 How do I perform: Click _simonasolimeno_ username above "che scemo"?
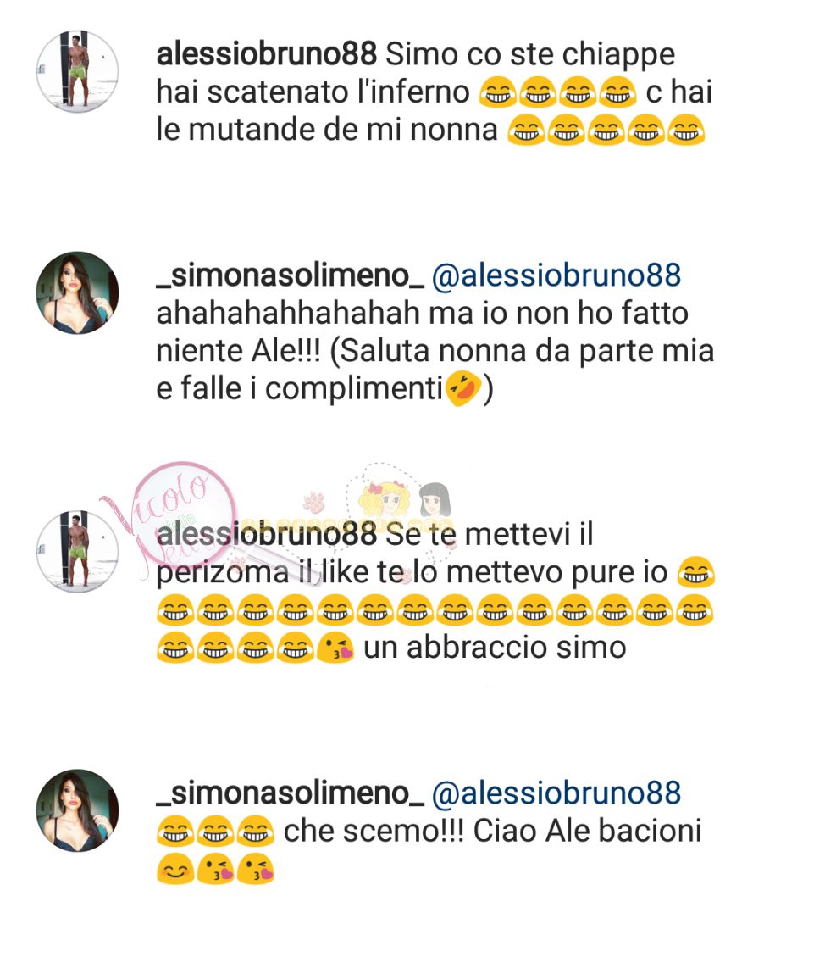[x=291, y=793]
